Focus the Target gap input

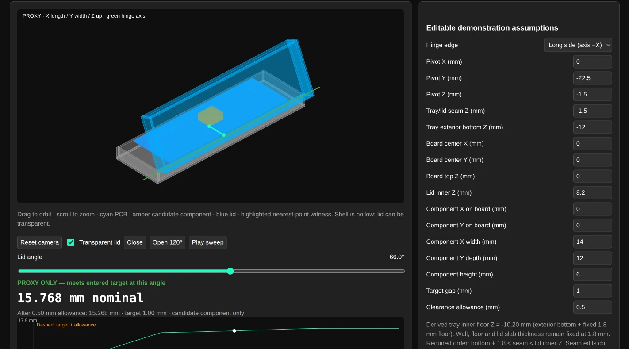click(x=592, y=291)
